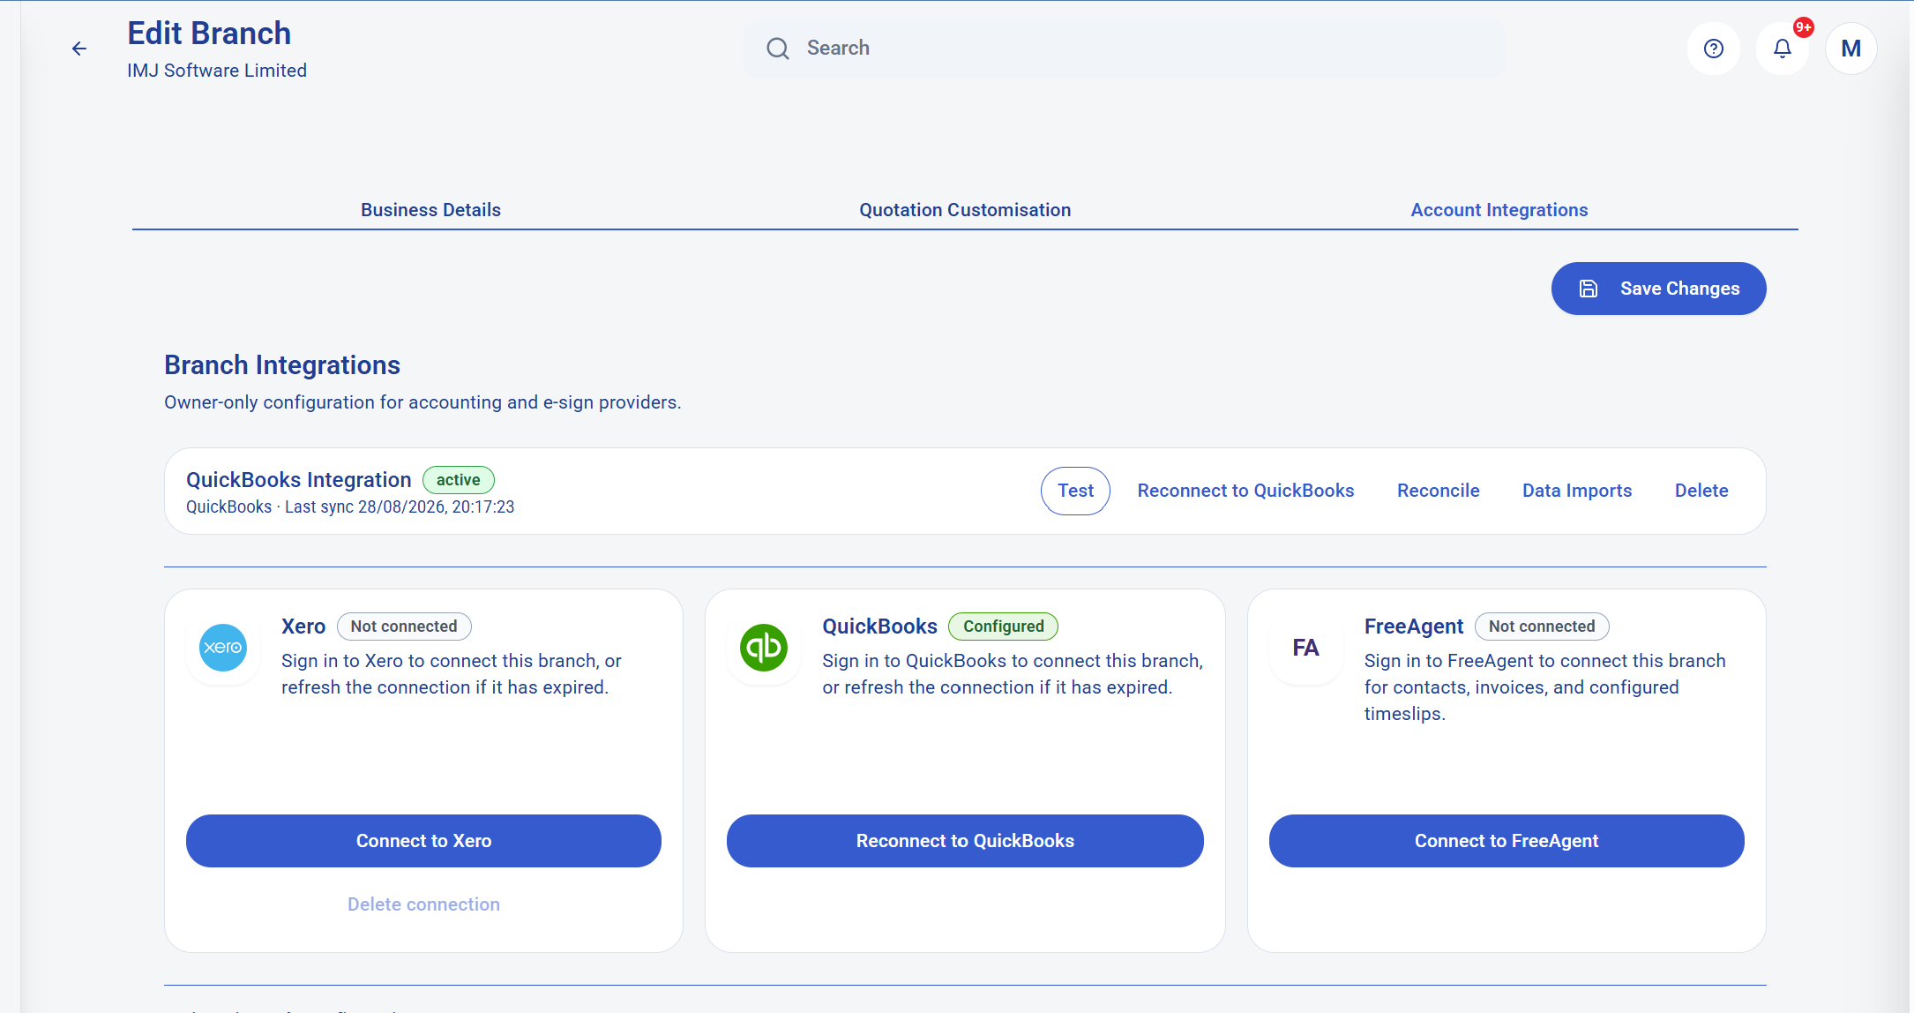Click the notification count 9+ badge
The width and height of the screenshot is (1914, 1013).
1804,28
